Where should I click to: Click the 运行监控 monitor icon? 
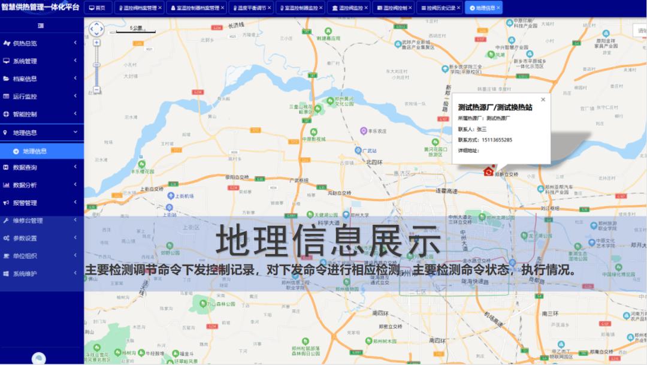7,96
